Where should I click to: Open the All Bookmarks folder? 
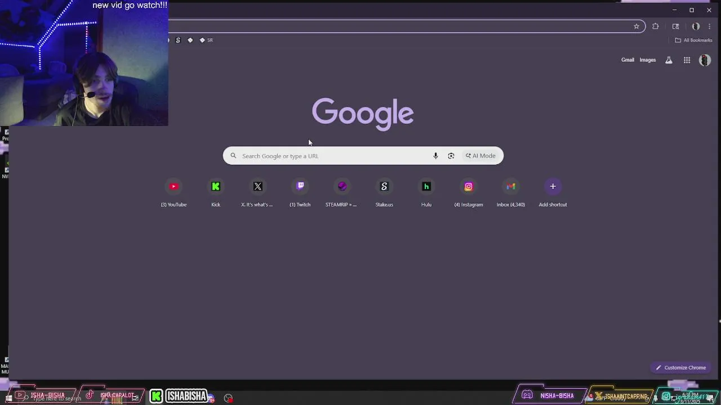[693, 40]
